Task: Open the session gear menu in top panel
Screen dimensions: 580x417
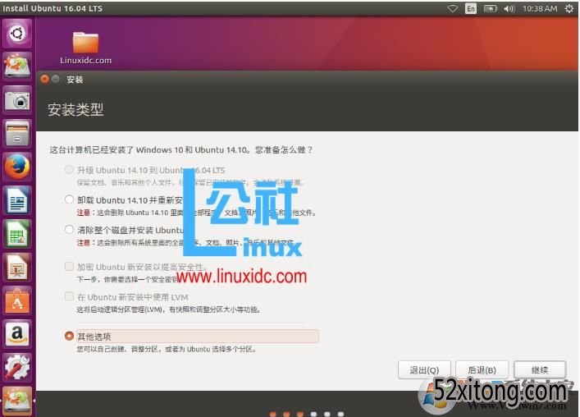Action: [x=569, y=8]
